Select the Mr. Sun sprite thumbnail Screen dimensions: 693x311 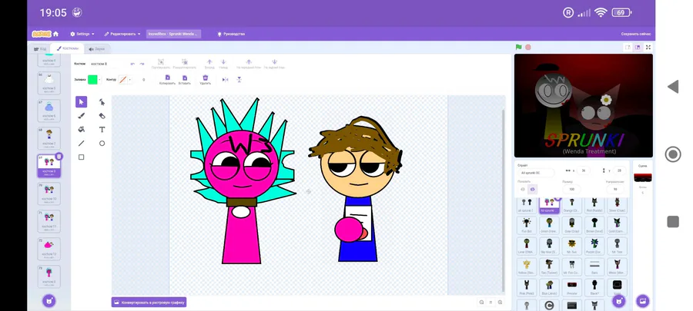(x=572, y=246)
